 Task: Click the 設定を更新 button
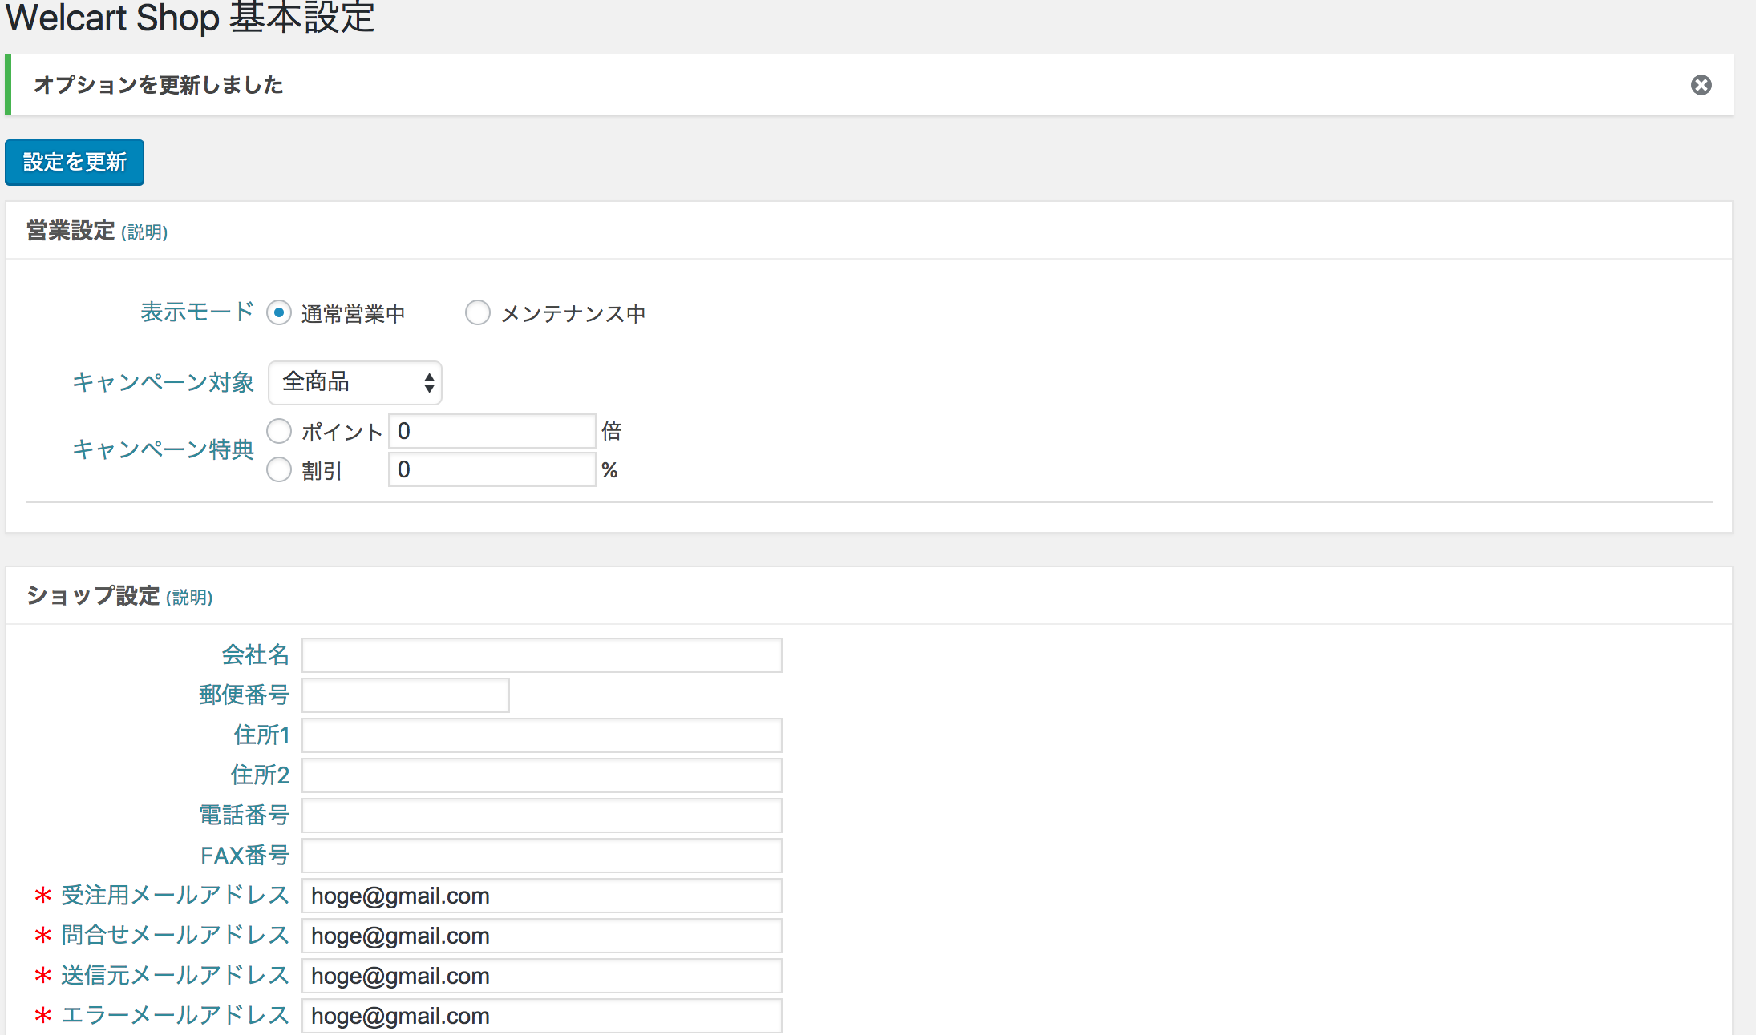(x=75, y=163)
